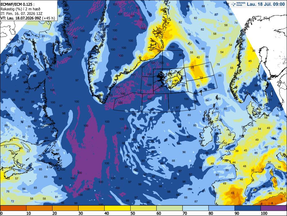
Task: Select the dark blue 90–100 legend swatch
Action: [x=247, y=208]
